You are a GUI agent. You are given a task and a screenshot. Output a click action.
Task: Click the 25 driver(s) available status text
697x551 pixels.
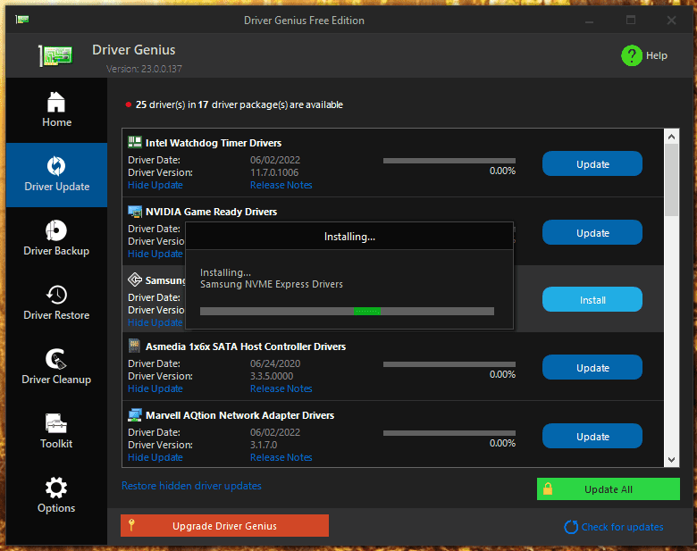coord(239,104)
